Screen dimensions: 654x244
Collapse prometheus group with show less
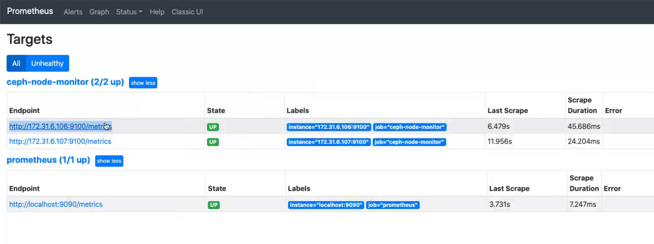[109, 161]
